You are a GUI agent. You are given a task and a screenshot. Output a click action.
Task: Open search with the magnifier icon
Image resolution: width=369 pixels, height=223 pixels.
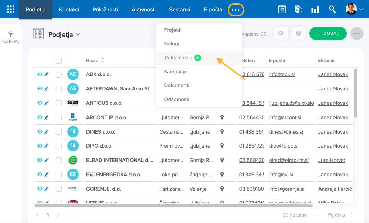click(x=332, y=9)
